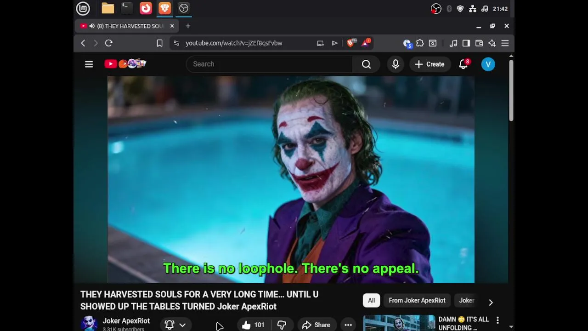Select the All filter chip
Image resolution: width=588 pixels, height=331 pixels.
click(x=371, y=300)
